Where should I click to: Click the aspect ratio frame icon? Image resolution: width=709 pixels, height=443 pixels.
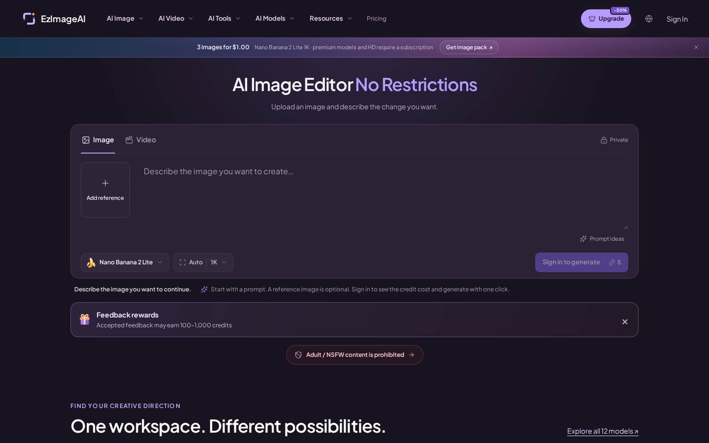point(183,262)
